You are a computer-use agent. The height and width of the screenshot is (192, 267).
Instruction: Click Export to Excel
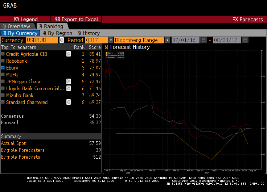click(76, 19)
